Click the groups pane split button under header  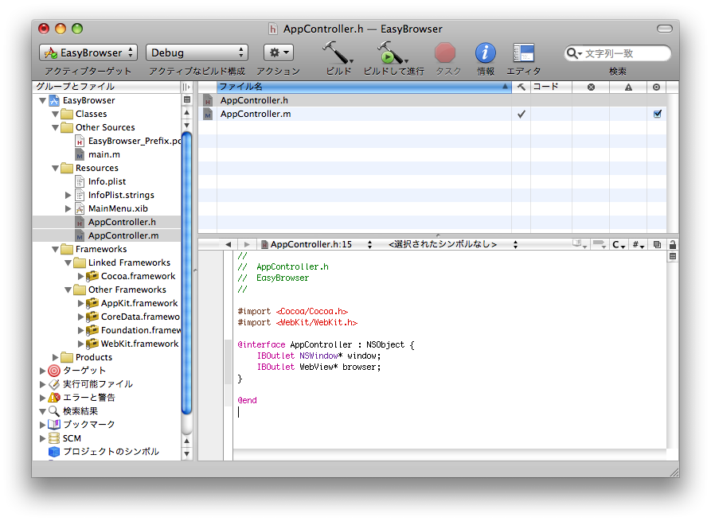click(x=186, y=99)
